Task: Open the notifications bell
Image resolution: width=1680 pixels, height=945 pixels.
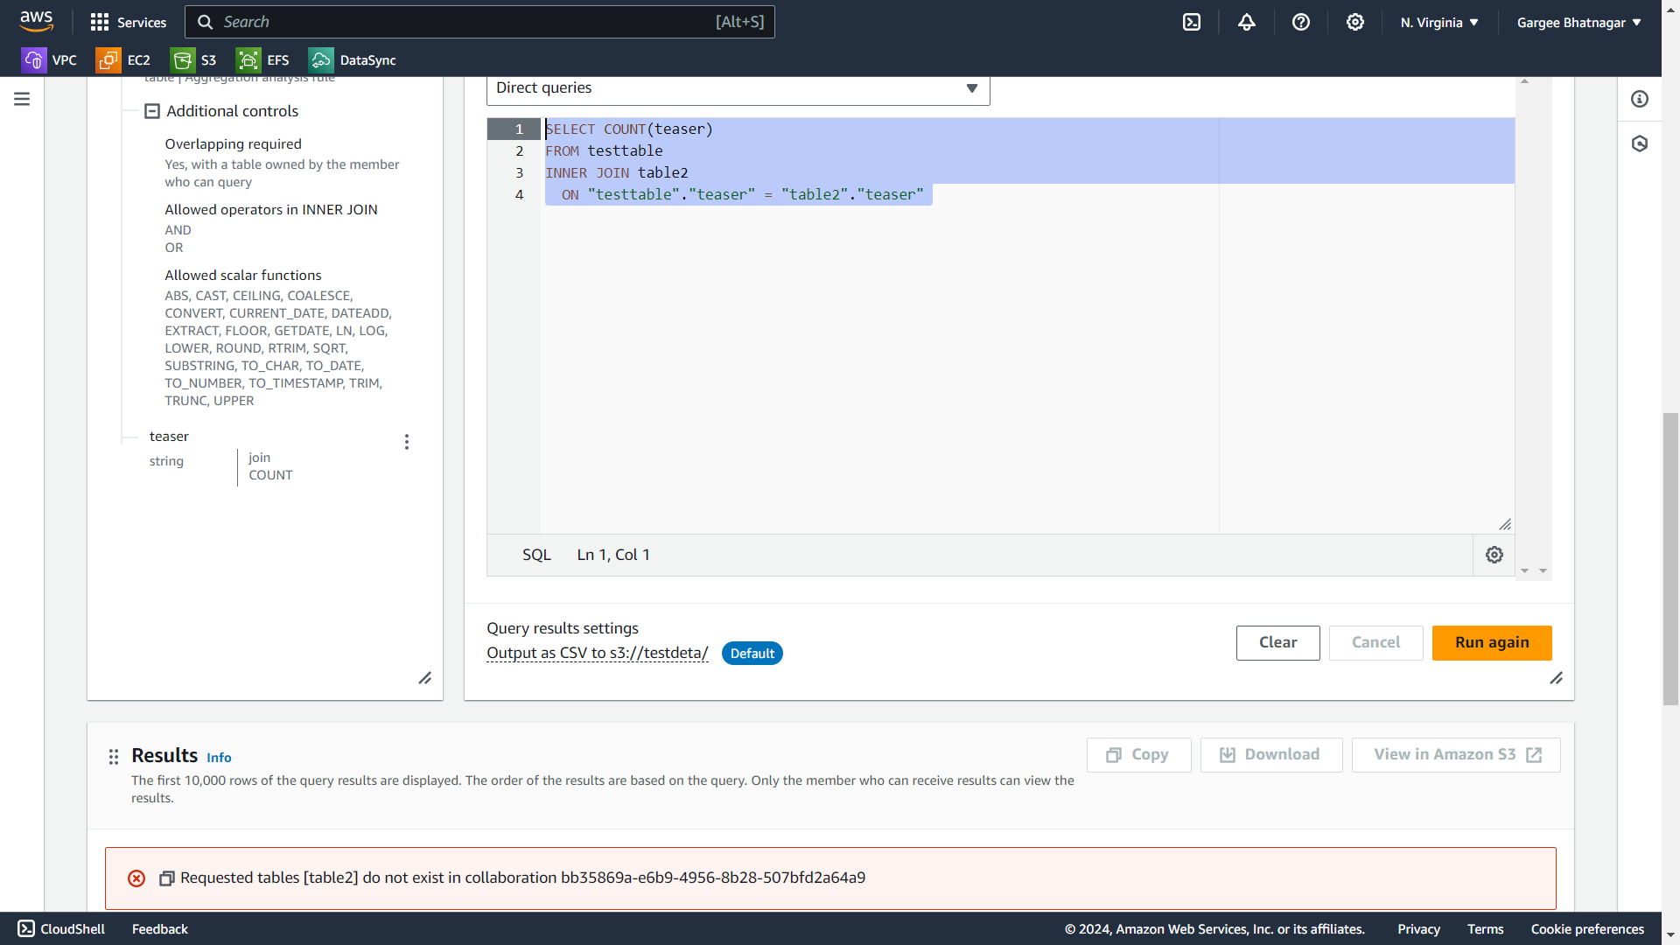Action: coord(1246,23)
